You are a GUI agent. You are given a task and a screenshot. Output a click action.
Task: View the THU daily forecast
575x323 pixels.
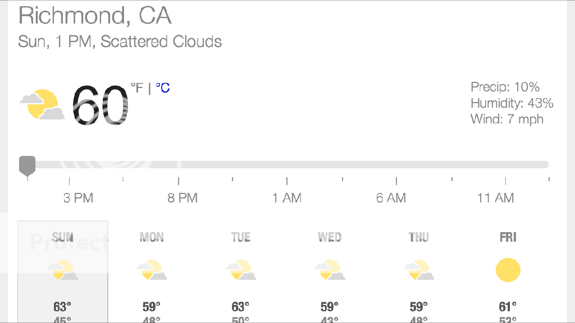[x=419, y=237]
